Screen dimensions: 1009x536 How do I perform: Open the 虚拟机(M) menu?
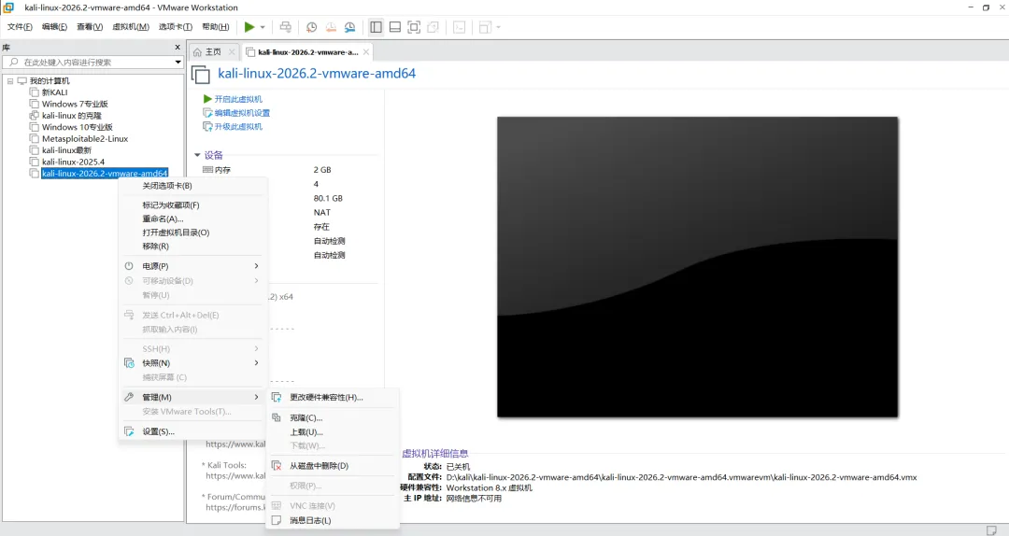point(131,27)
